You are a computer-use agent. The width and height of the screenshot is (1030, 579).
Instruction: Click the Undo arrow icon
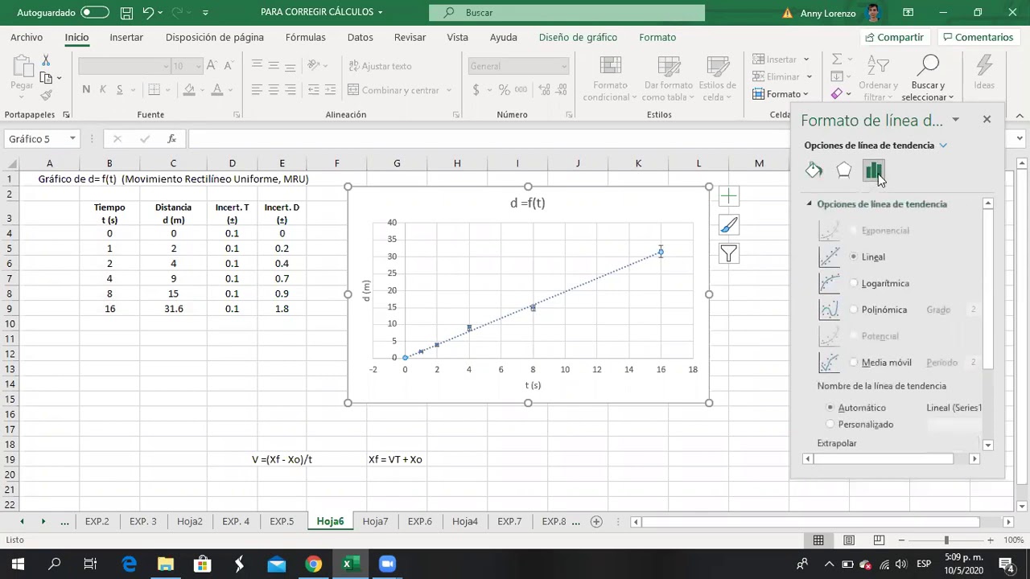coord(148,12)
